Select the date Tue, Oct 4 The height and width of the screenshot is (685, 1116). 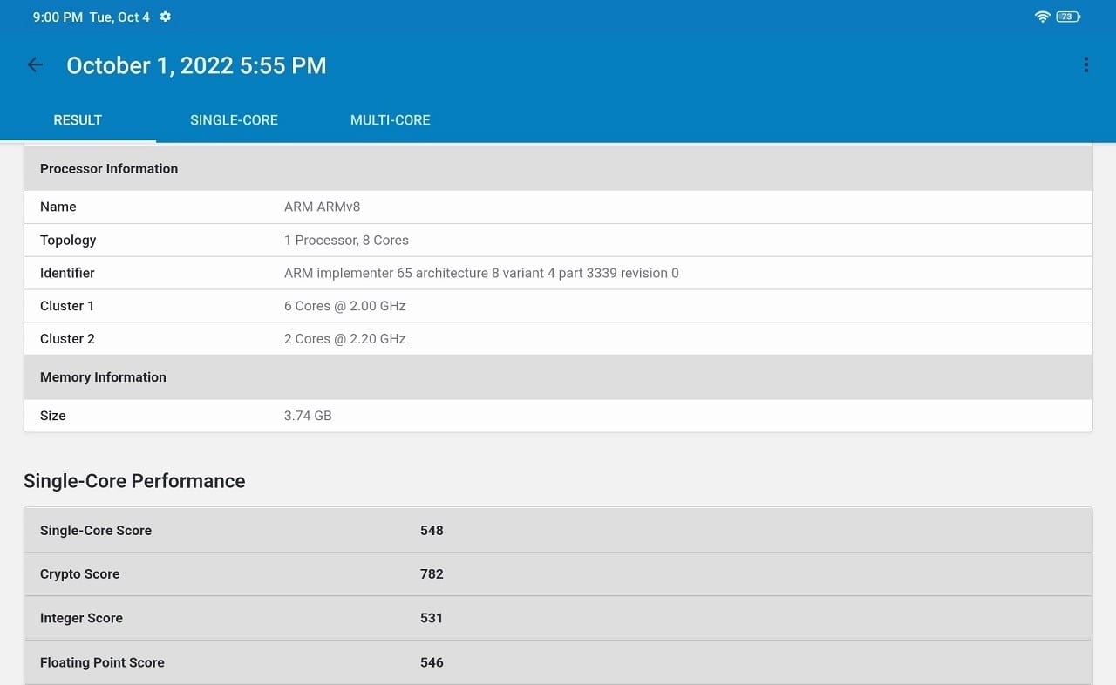(118, 16)
